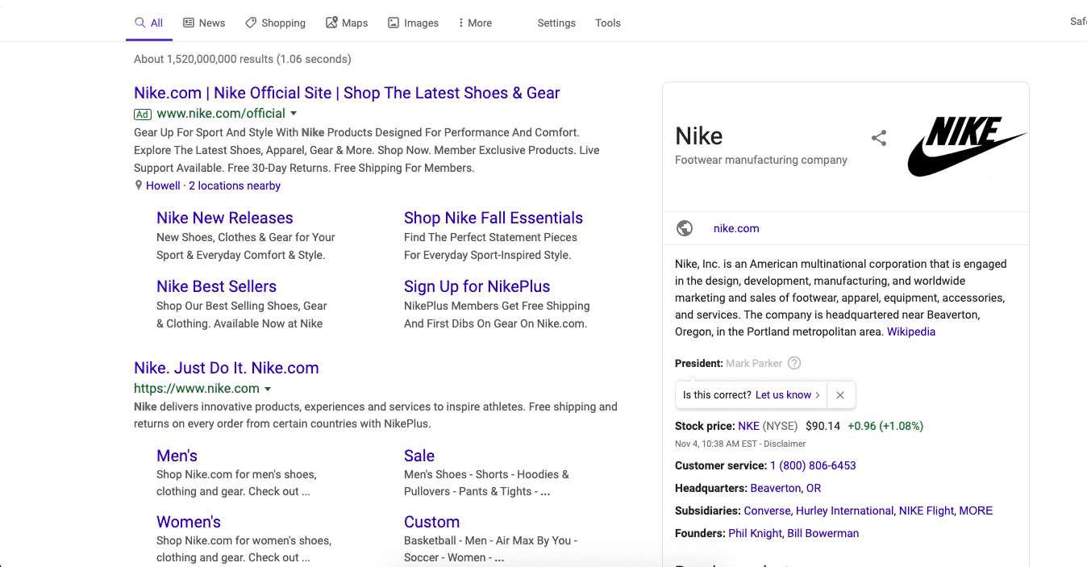Open the Sale sitelink

[419, 456]
